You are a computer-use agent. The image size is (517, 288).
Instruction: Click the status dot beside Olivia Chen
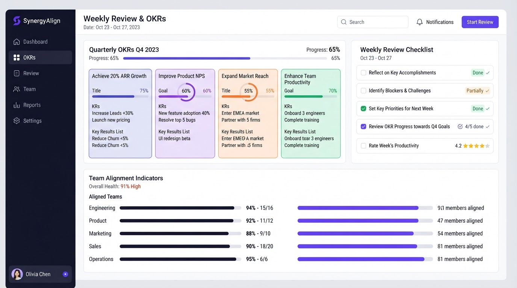pos(65,274)
